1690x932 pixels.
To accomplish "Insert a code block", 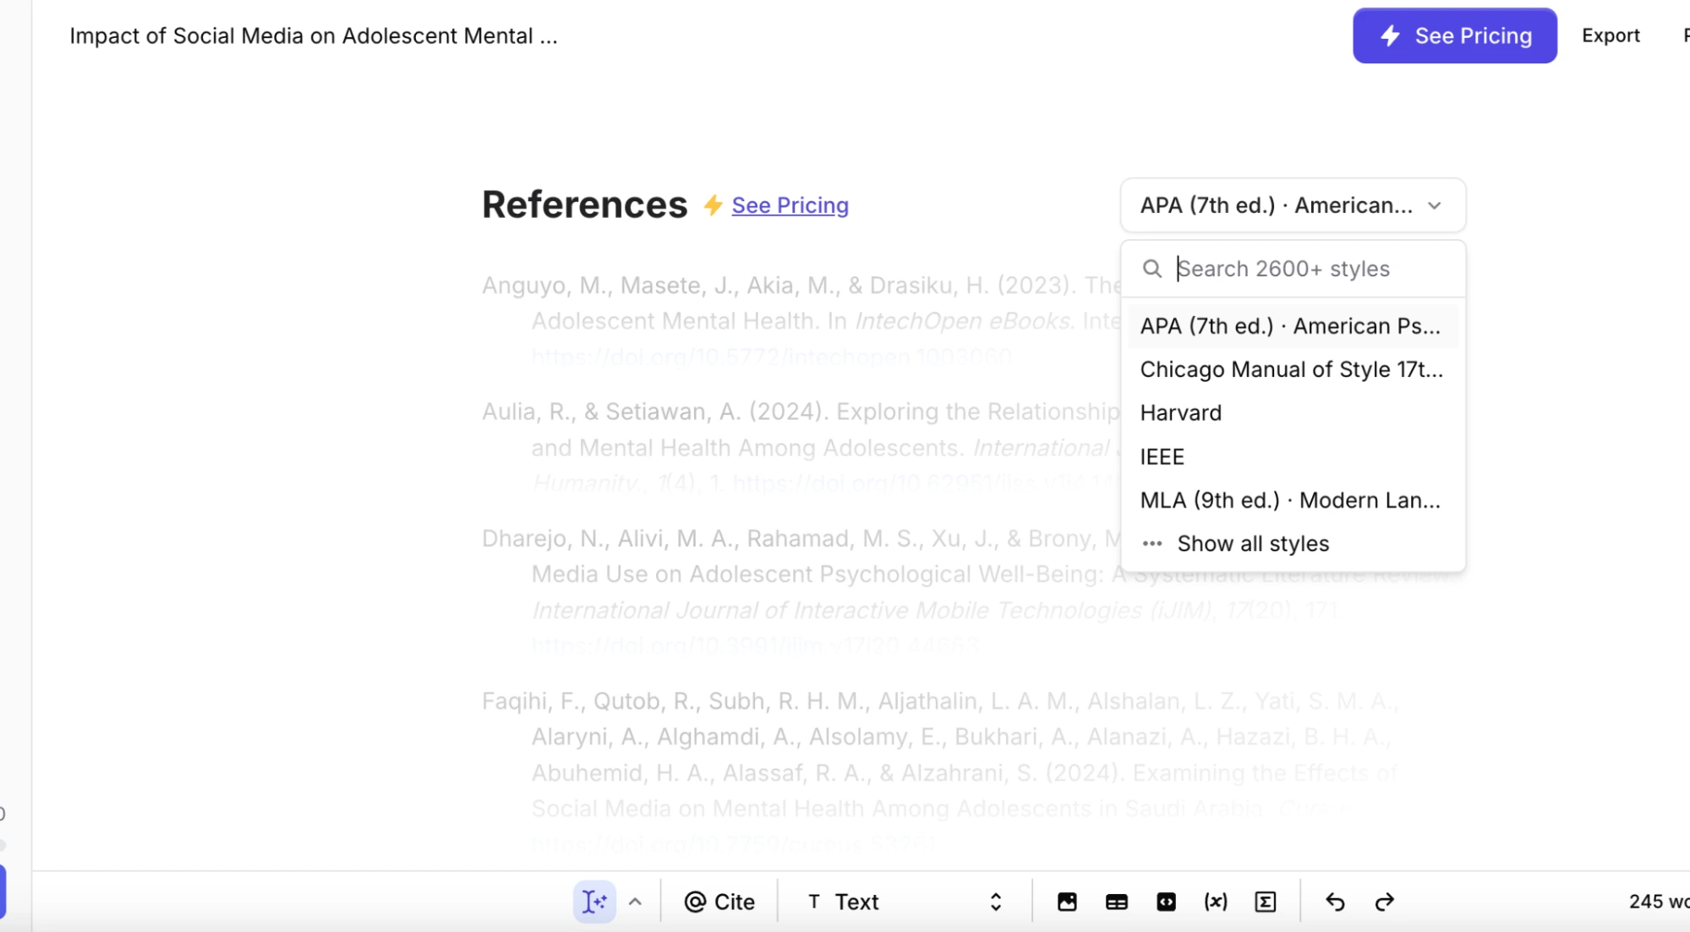I will pos(1166,902).
